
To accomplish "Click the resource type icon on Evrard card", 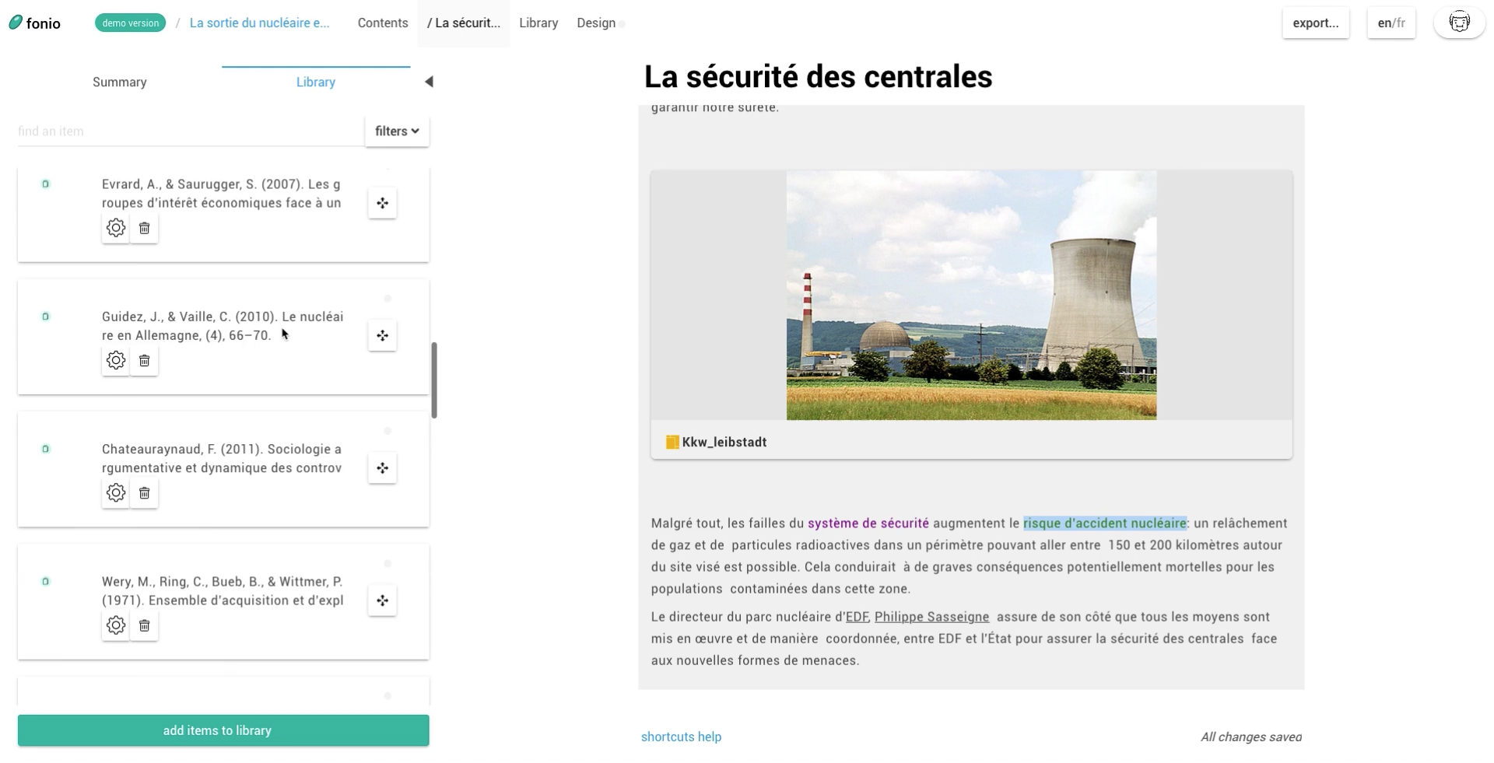I will pos(46,184).
